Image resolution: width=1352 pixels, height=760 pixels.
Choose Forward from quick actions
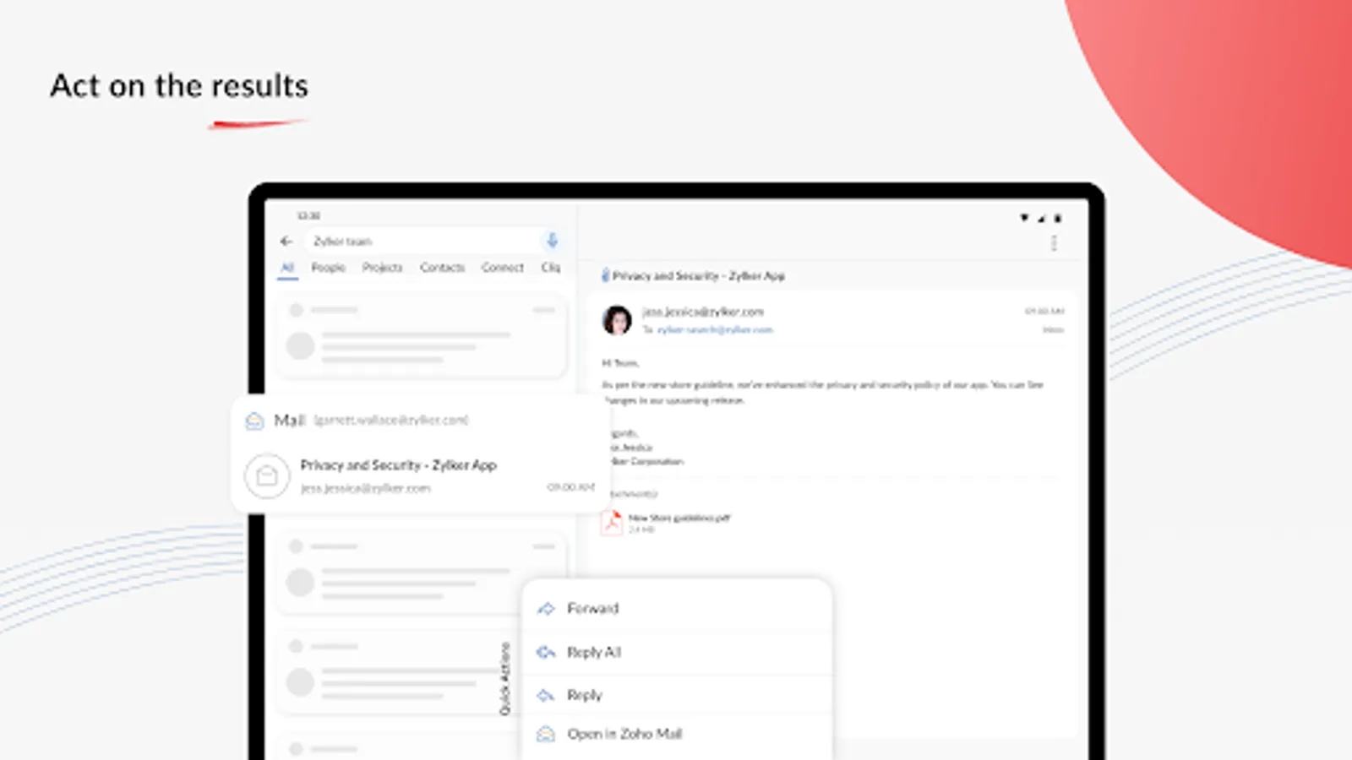(x=677, y=608)
